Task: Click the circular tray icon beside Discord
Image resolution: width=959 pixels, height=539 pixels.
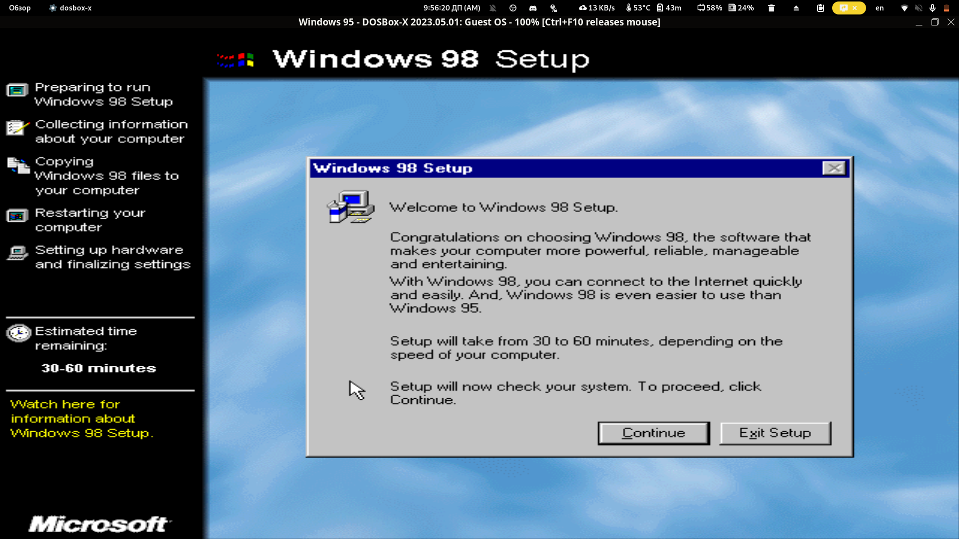Action: click(x=513, y=8)
